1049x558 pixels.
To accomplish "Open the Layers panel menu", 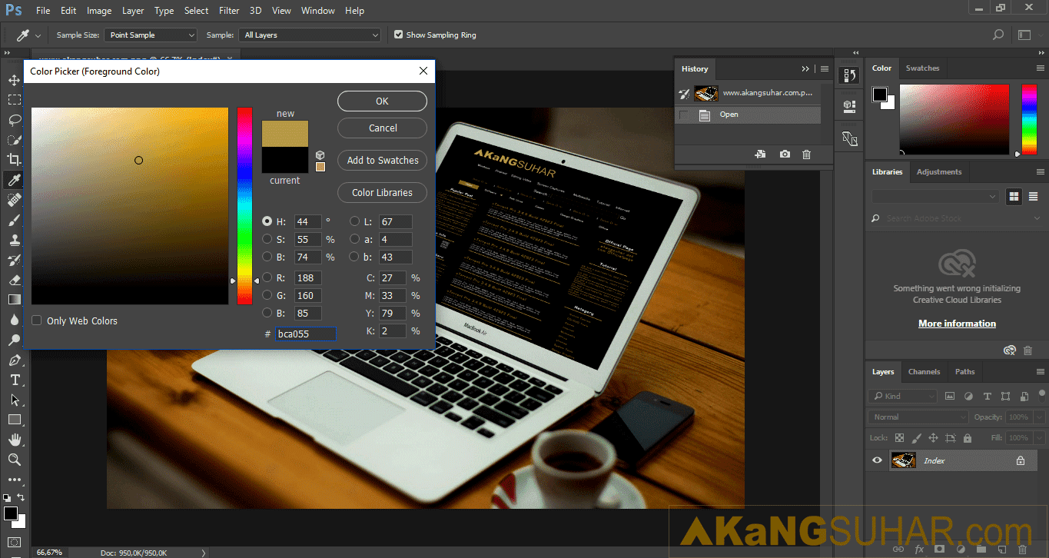I will pos(1041,372).
